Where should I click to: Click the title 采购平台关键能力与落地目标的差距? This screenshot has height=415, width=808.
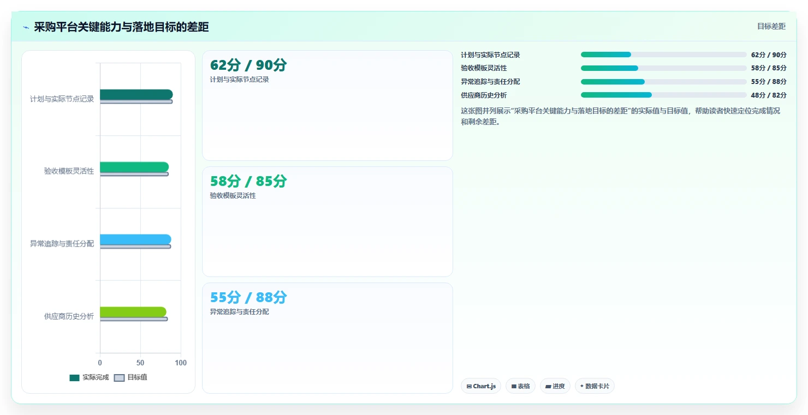[x=121, y=27]
